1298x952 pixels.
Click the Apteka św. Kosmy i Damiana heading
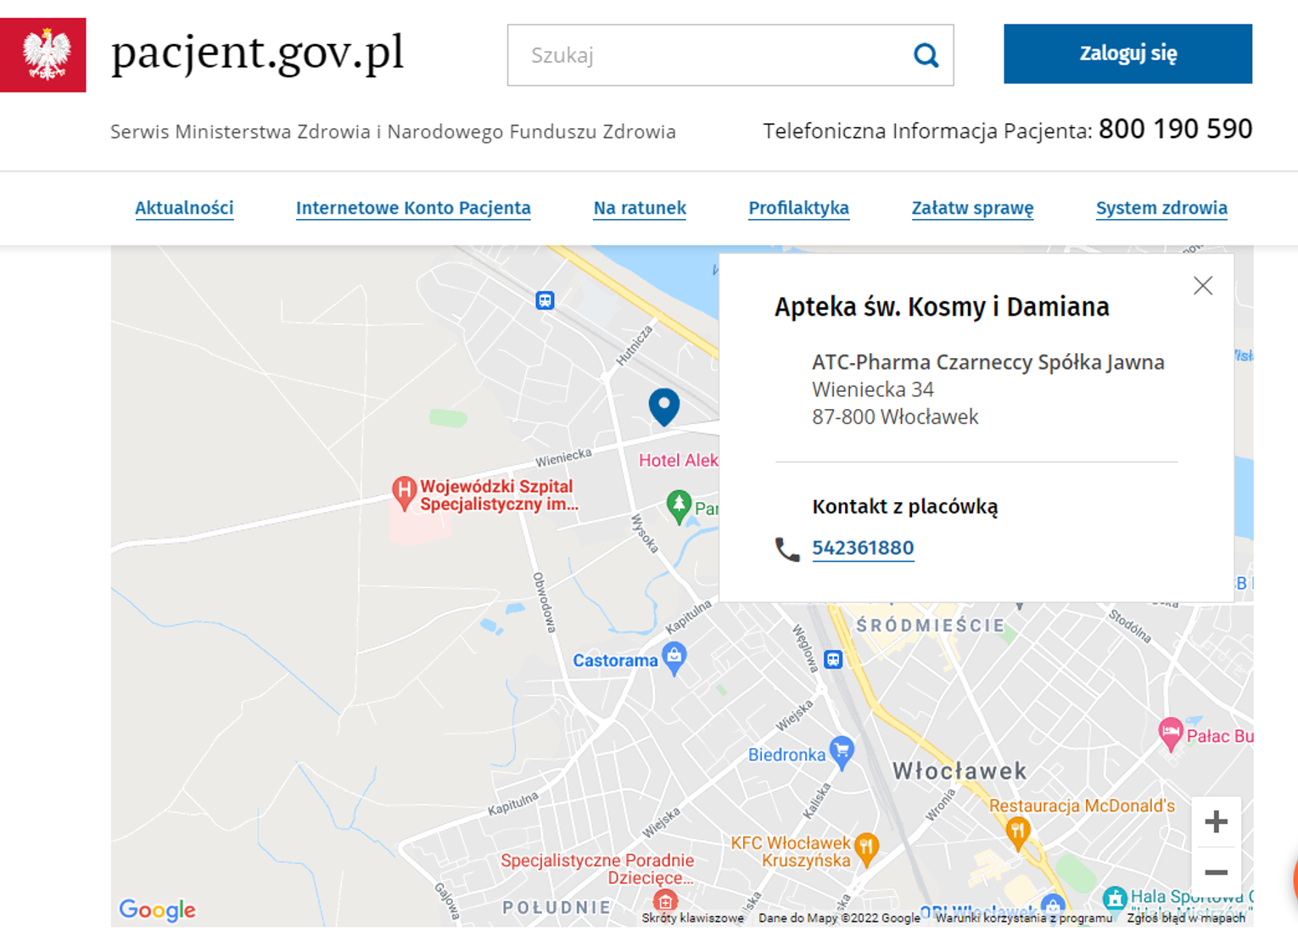pyautogui.click(x=942, y=307)
